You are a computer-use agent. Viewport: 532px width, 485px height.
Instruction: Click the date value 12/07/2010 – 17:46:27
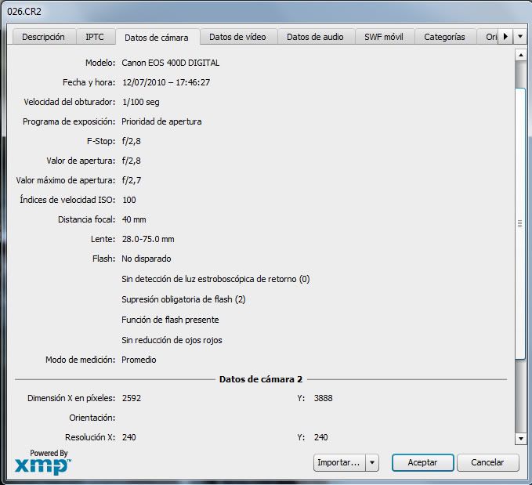[166, 82]
